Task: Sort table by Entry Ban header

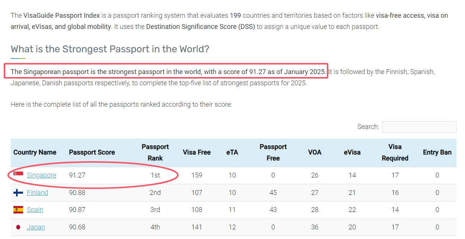Action: tap(437, 152)
